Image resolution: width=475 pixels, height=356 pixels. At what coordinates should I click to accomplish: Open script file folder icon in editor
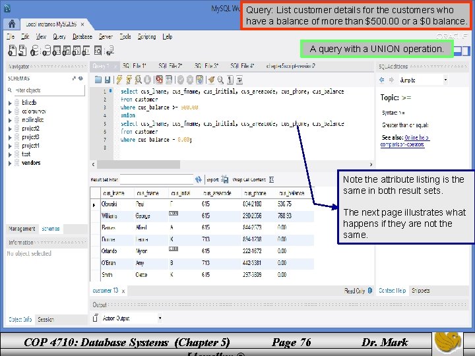(98, 80)
